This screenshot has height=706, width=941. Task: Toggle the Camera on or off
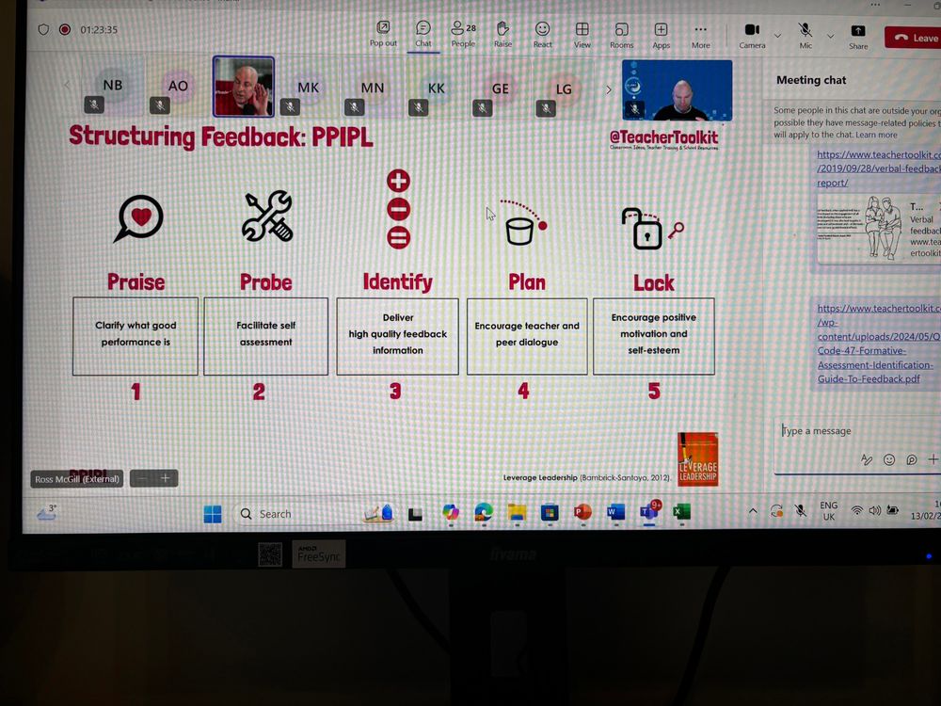(752, 36)
